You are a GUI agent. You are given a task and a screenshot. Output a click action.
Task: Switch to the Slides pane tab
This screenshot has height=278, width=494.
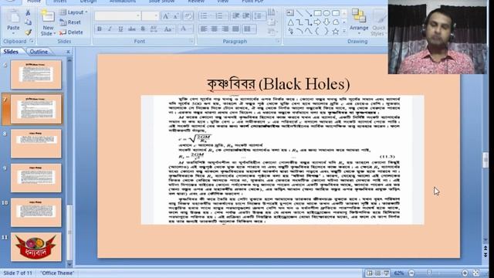[11, 52]
